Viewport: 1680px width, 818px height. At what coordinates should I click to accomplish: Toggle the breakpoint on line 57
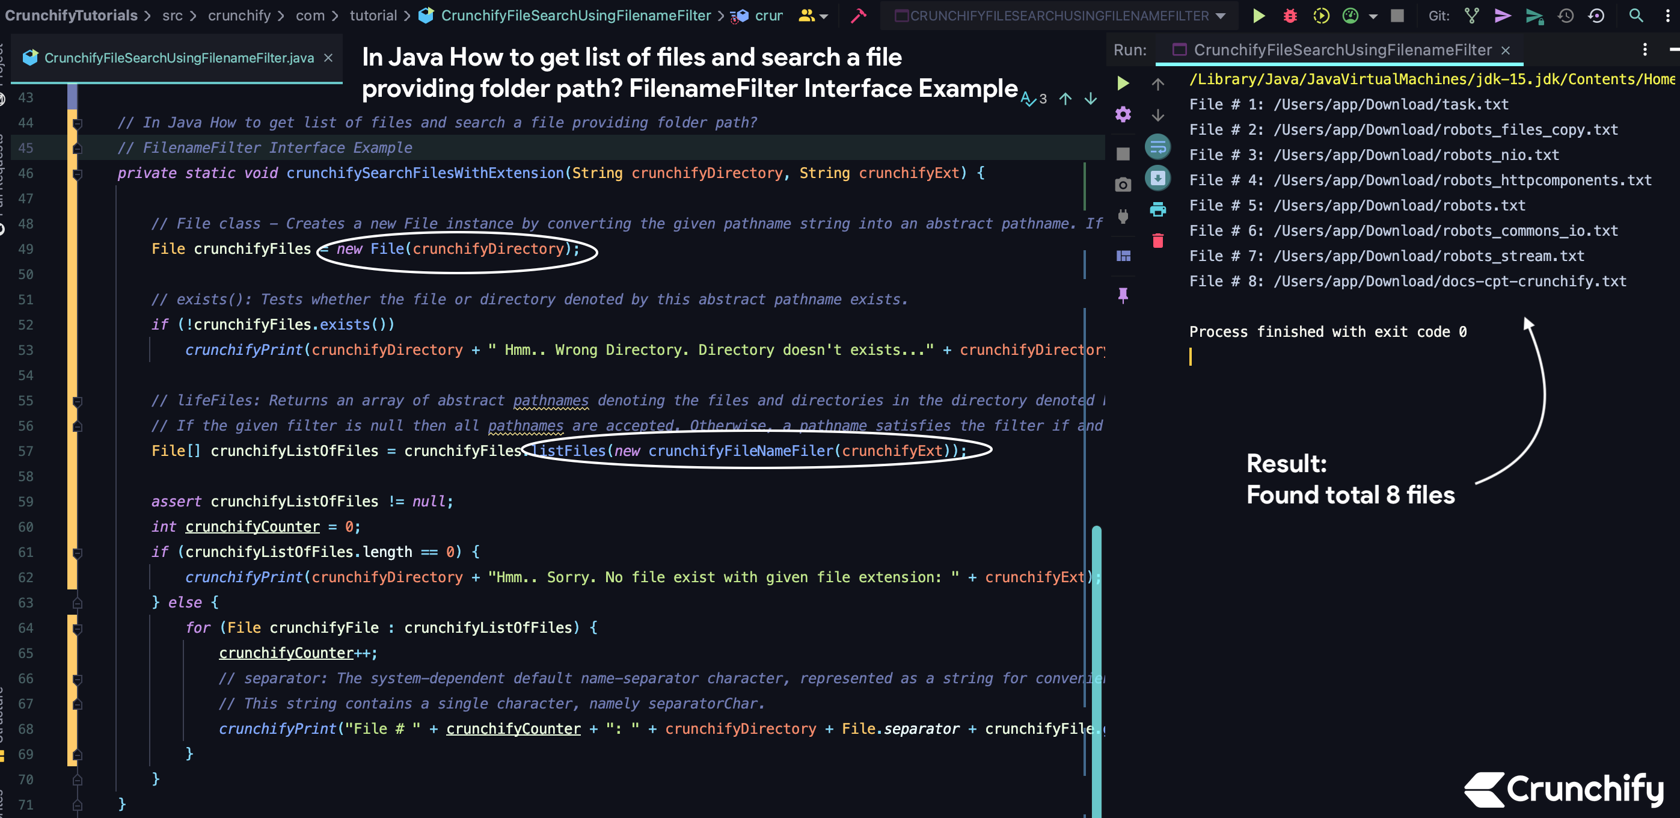[70, 451]
